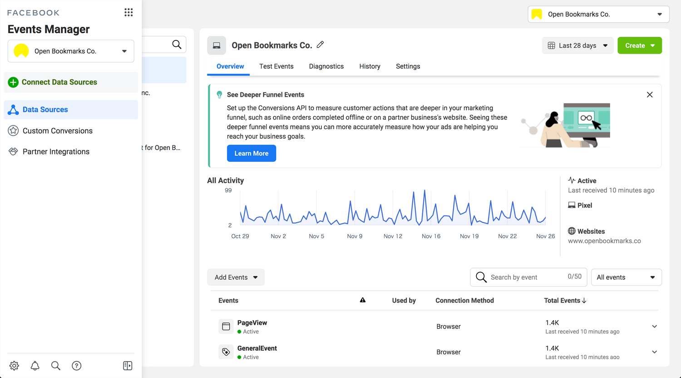
Task: Expand the GeneralEvent row chevron
Action: [654, 352]
